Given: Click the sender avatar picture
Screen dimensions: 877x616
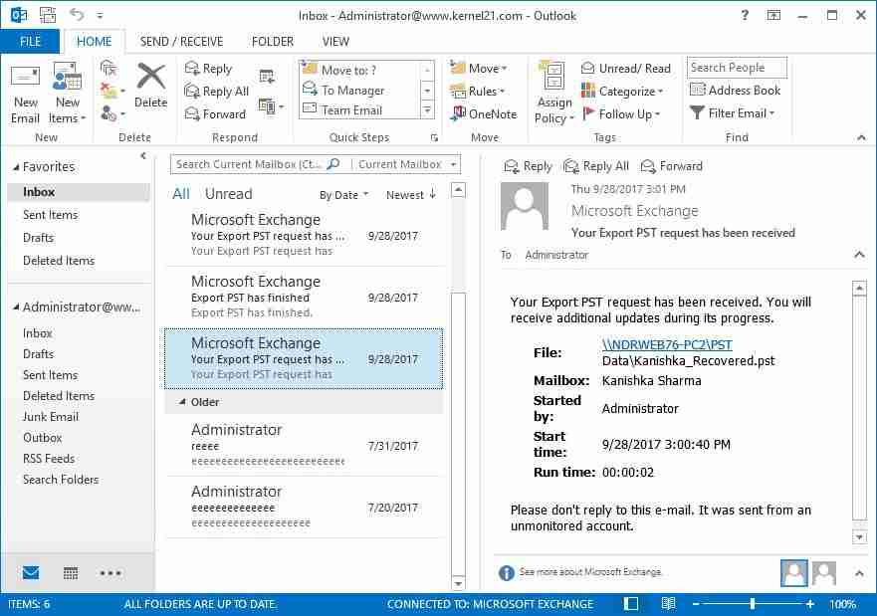Looking at the screenshot, I should 524,206.
